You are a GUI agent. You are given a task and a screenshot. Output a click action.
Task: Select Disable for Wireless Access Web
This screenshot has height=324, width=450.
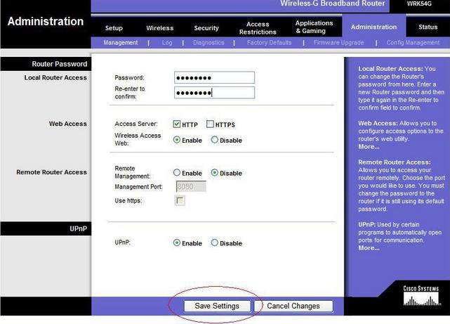(x=215, y=140)
